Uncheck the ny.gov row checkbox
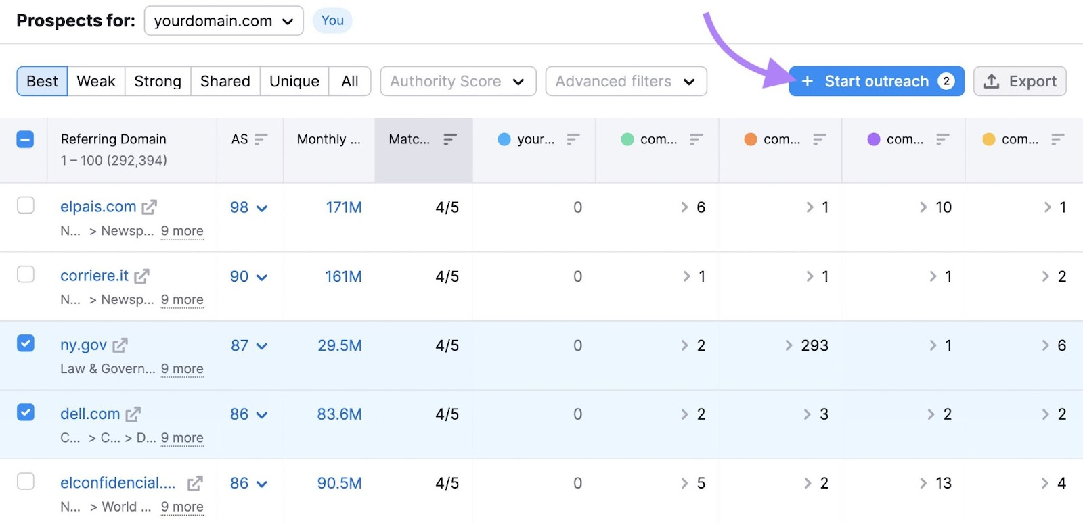This screenshot has width=1083, height=523. (x=26, y=343)
